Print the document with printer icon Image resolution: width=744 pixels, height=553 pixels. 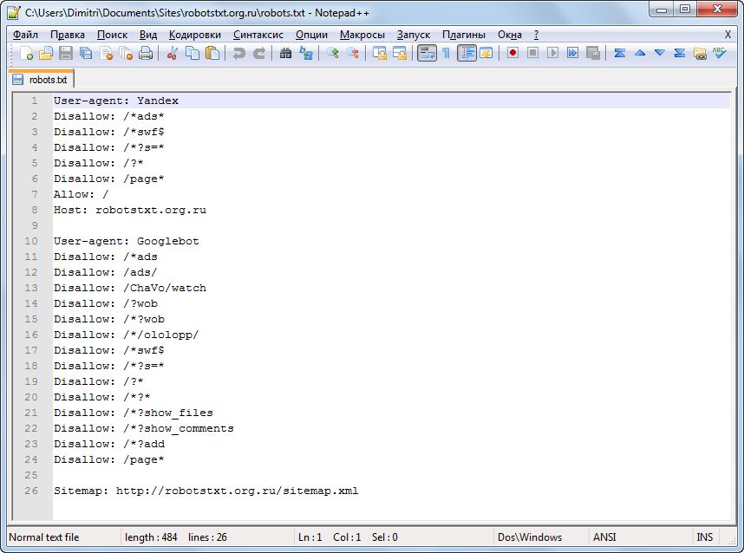pos(147,53)
